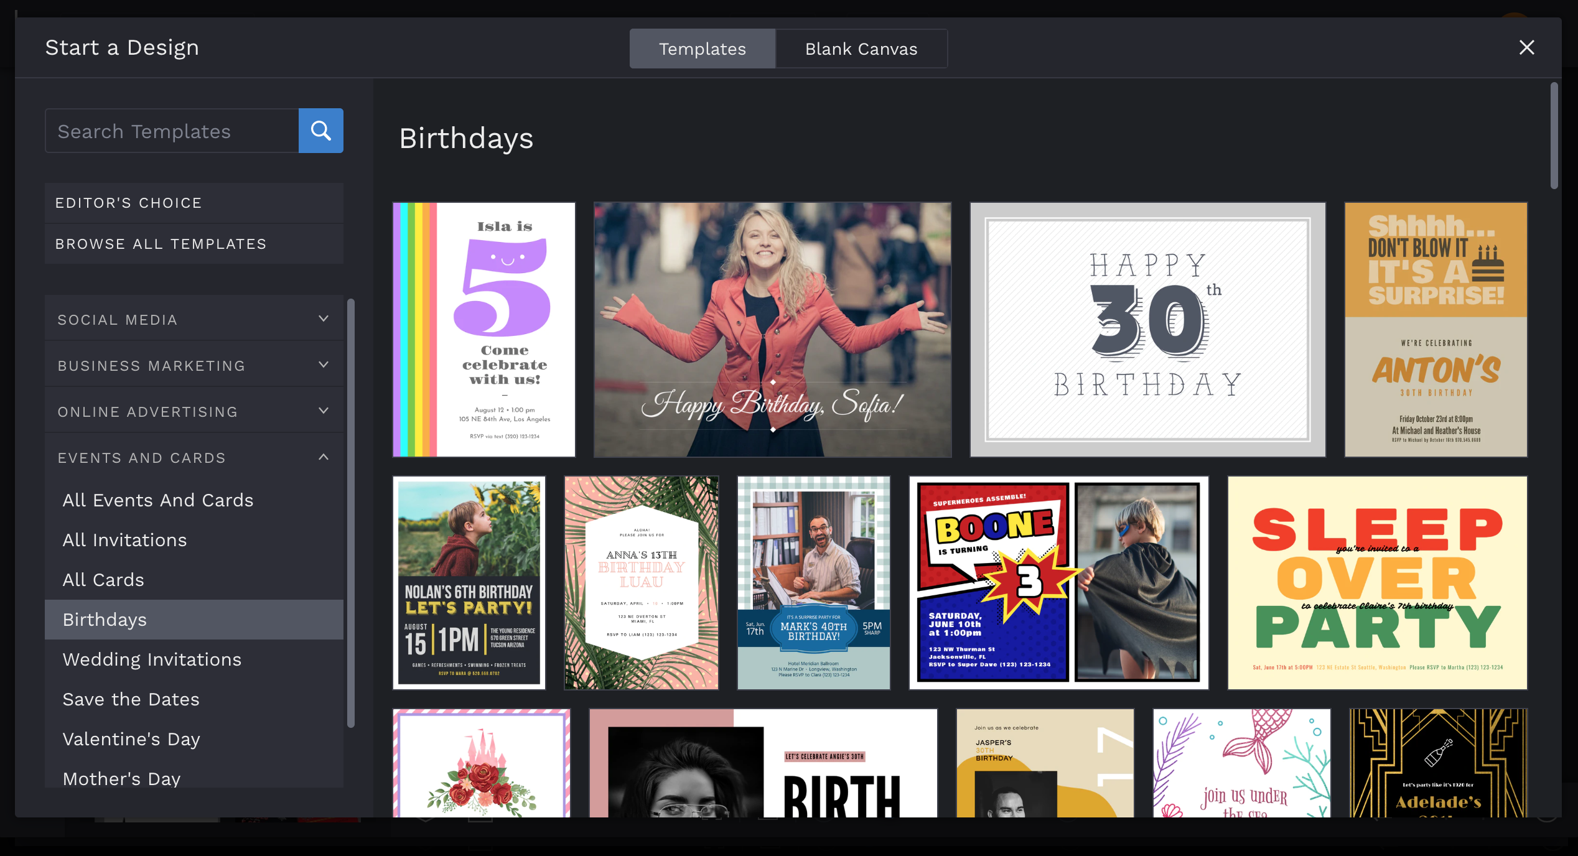Open Save the Dates subcategory
This screenshot has height=856, width=1578.
pyautogui.click(x=194, y=699)
